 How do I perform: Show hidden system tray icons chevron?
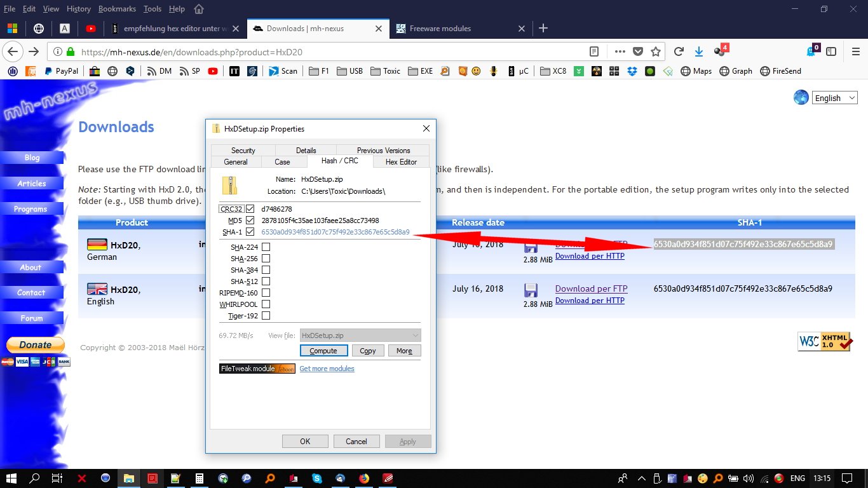point(641,478)
